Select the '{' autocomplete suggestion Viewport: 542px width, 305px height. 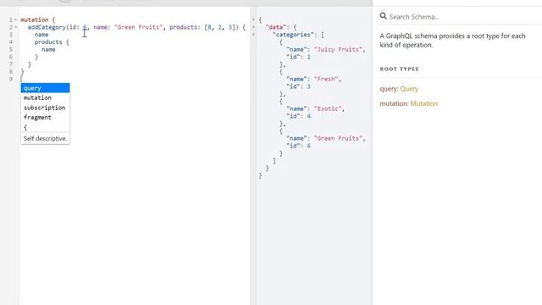coord(45,127)
